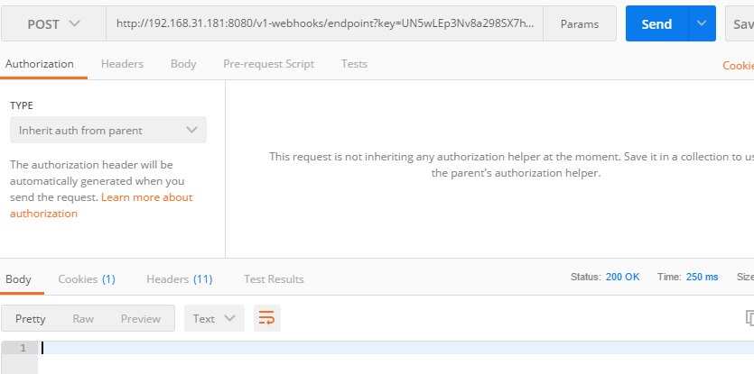Click the copy response icon
The height and width of the screenshot is (374, 754).
tap(749, 318)
